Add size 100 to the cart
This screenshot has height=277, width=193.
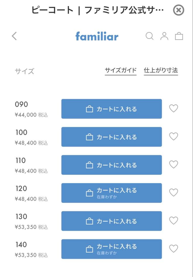click(111, 137)
